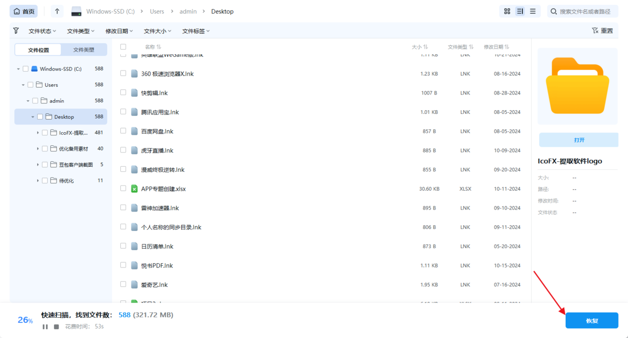
Task: Click Windows-SSD (C:) in breadcrumb path
Action: click(x=110, y=11)
